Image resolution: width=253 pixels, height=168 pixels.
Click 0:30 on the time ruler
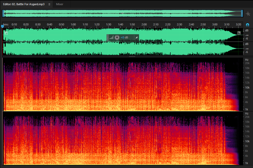coord(38,24)
